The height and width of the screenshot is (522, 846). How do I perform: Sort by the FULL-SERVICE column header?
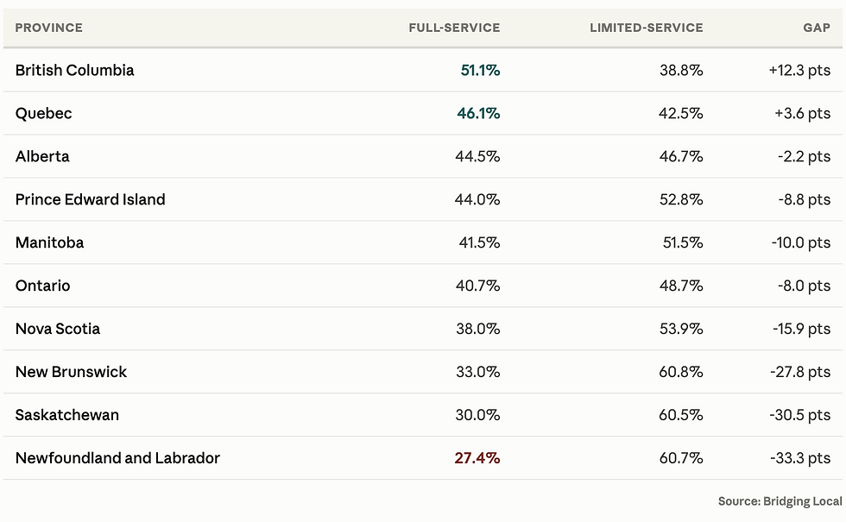click(454, 28)
